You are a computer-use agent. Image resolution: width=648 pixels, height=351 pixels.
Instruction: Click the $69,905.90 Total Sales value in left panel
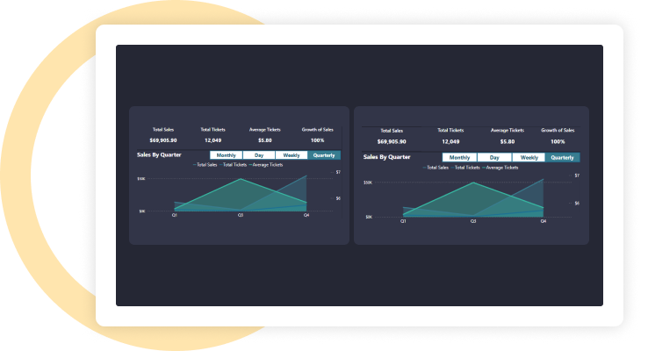[162, 140]
